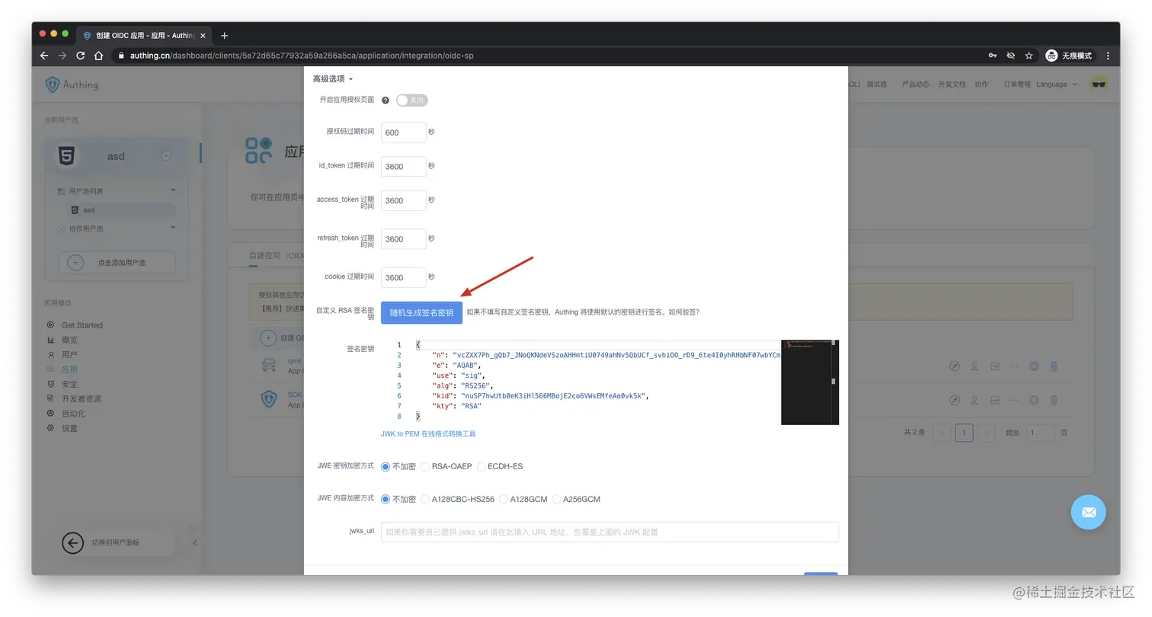The image size is (1152, 617).
Task: Open the JWK to PEM 在线格式转换工具 link
Action: [x=428, y=433]
